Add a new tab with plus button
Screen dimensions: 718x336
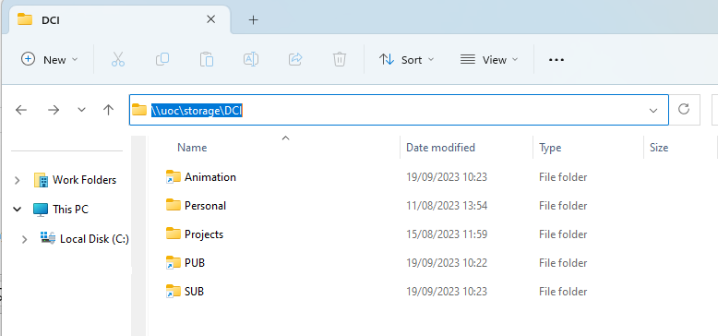[x=253, y=19]
